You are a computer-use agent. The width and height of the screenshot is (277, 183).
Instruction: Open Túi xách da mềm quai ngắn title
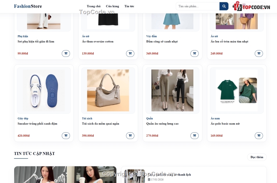click(101, 124)
